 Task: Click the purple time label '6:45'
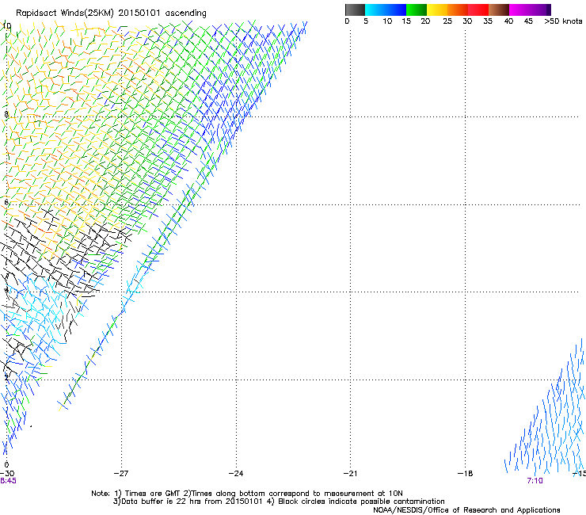pyautogui.click(x=8, y=481)
